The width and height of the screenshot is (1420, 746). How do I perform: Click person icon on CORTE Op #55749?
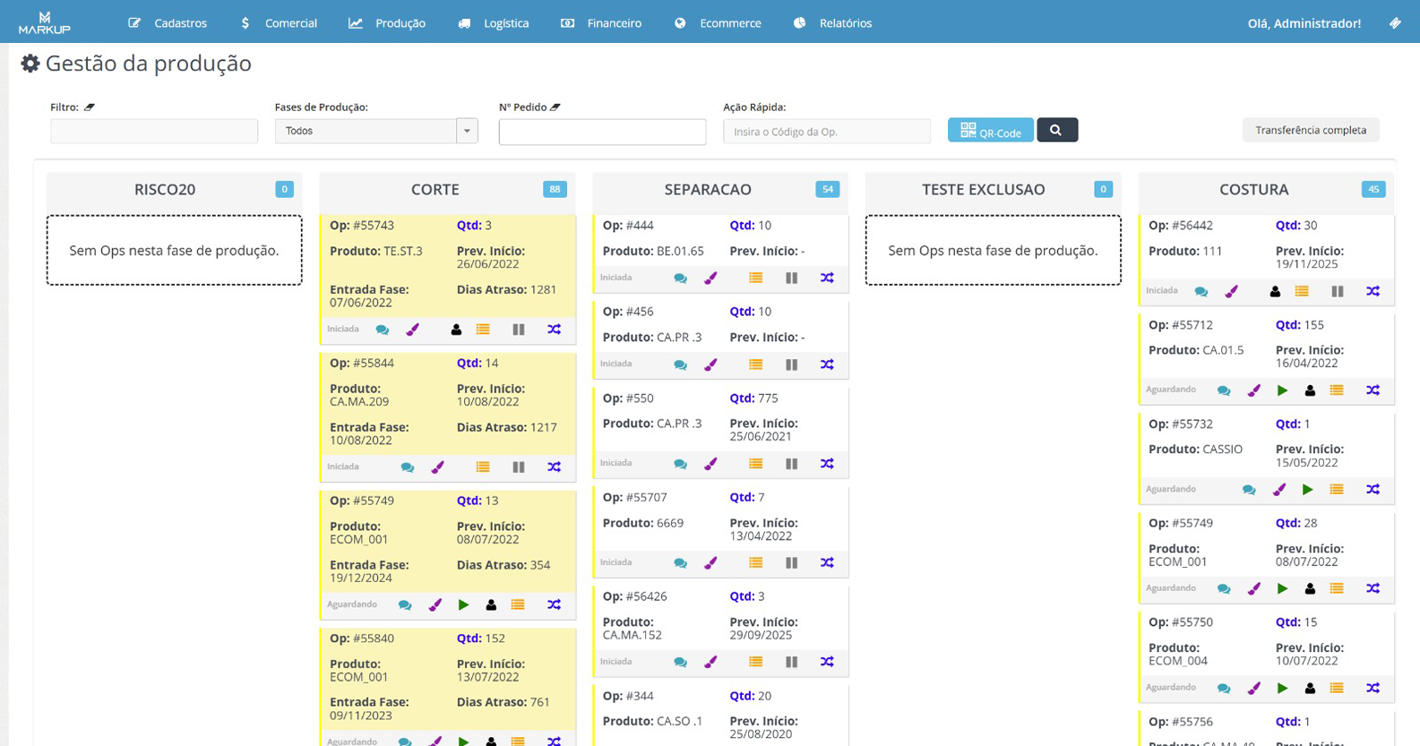pyautogui.click(x=491, y=605)
